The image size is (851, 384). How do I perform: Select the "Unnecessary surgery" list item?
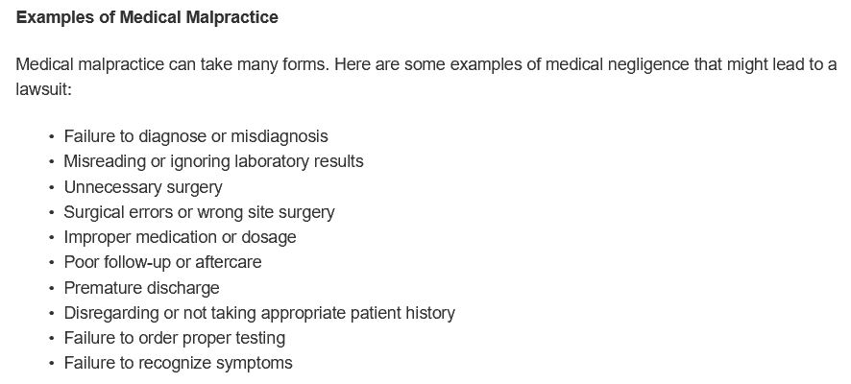pyautogui.click(x=142, y=187)
